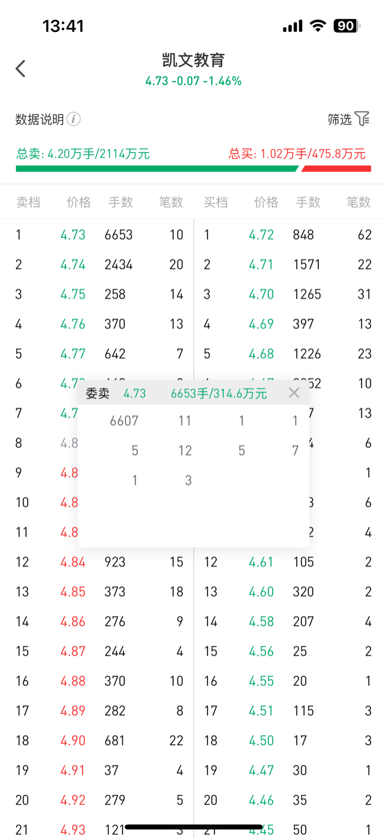Select sell price 4.77 row

pos(97,354)
